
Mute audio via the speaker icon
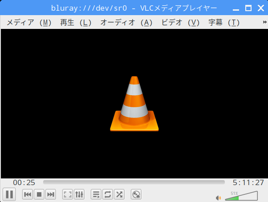point(218,198)
